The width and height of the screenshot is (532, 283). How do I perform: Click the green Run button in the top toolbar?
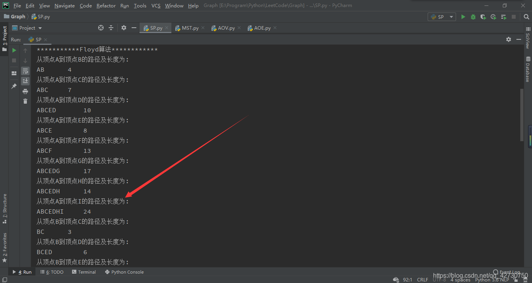click(x=463, y=17)
